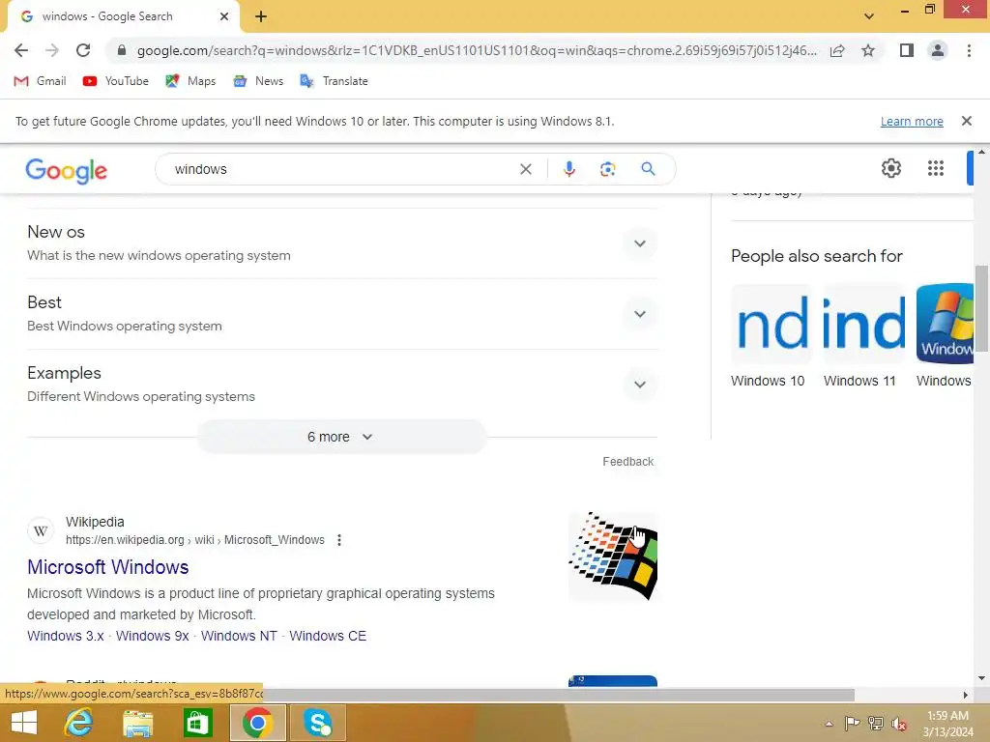This screenshot has height=742, width=990.
Task: Select the Windows 11 related search card
Action: [x=863, y=336]
